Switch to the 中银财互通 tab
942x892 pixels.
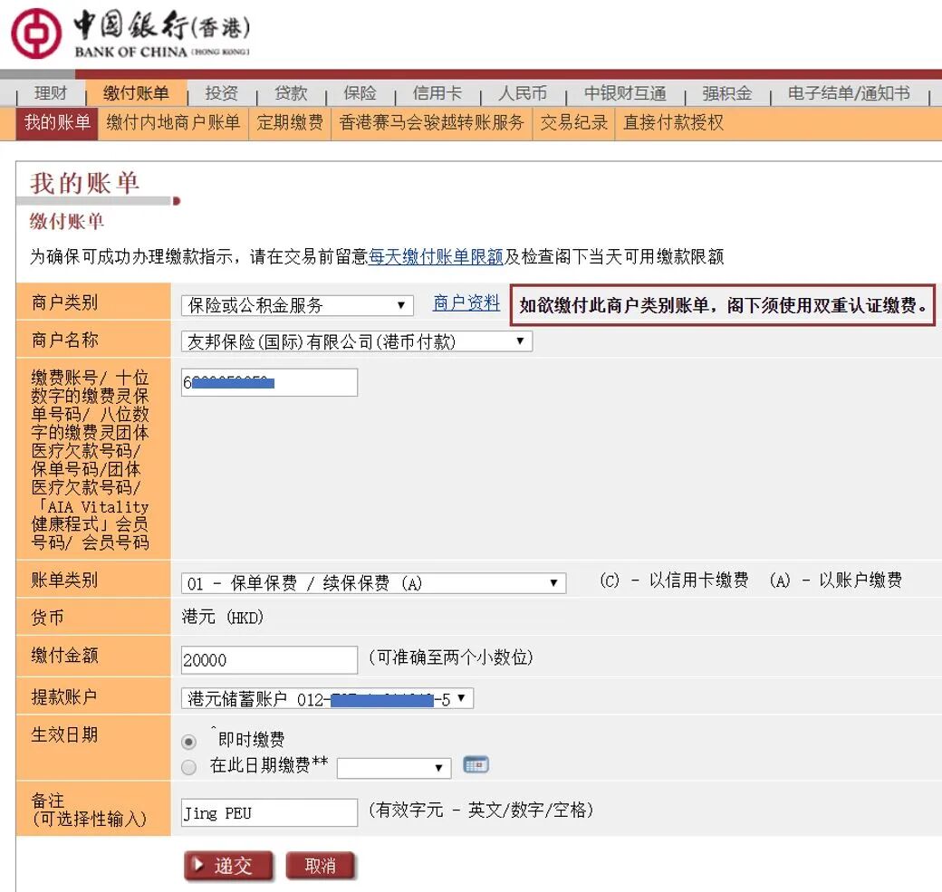click(x=625, y=93)
